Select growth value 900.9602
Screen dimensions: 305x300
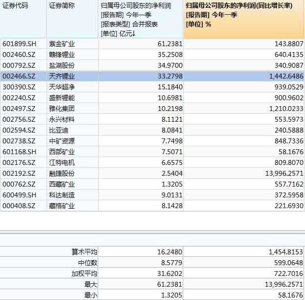click(289, 98)
